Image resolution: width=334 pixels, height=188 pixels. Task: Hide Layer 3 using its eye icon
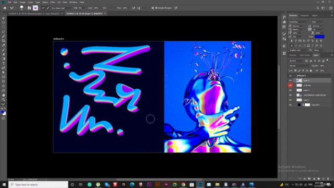click(x=290, y=90)
